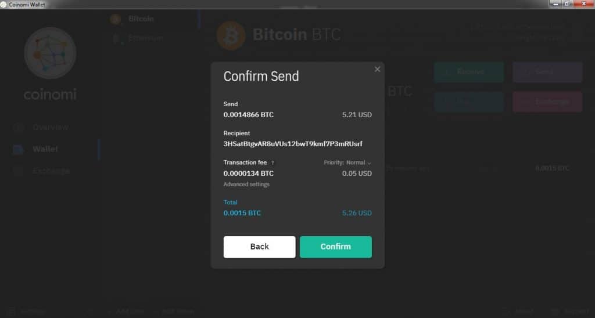595x318 pixels.
Task: Click the Coinomi Wallet title bar icon
Action: [3, 5]
